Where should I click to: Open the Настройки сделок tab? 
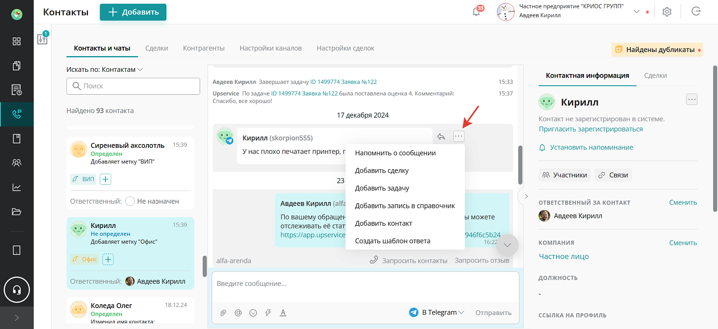(346, 48)
